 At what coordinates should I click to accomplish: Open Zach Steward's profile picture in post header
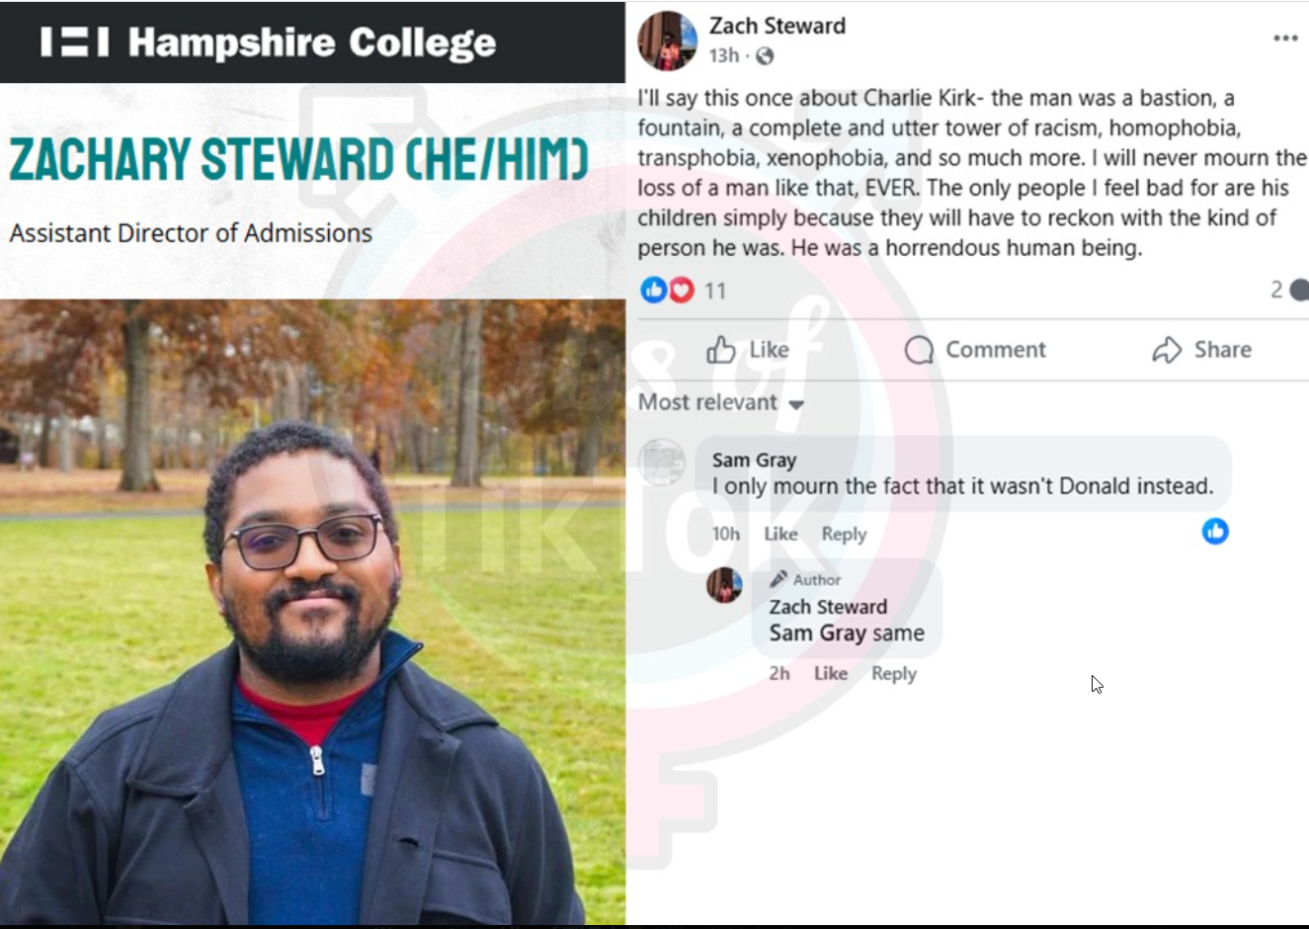click(x=667, y=41)
